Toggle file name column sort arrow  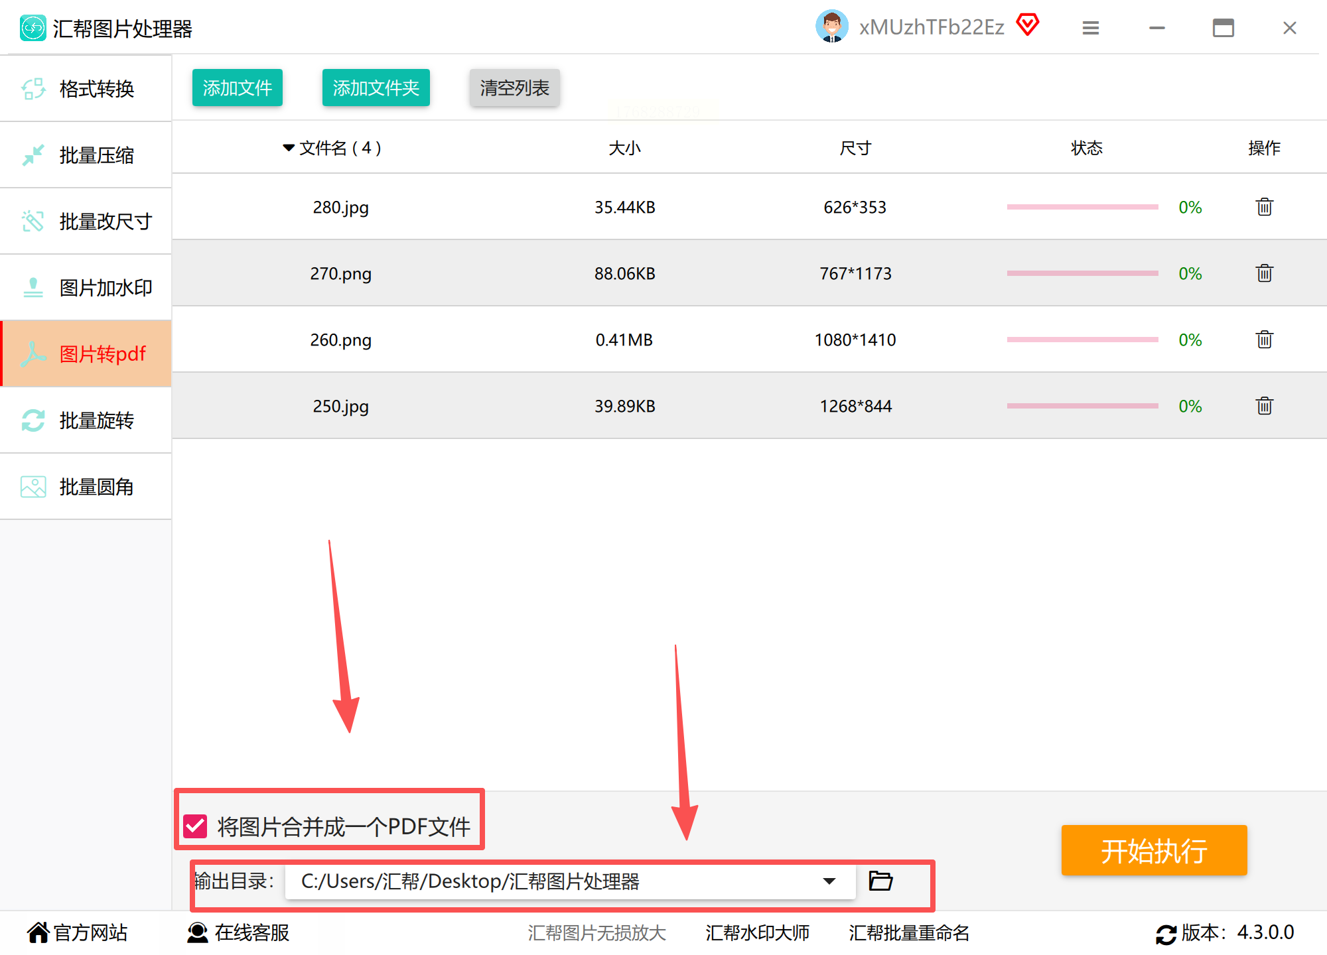click(289, 148)
